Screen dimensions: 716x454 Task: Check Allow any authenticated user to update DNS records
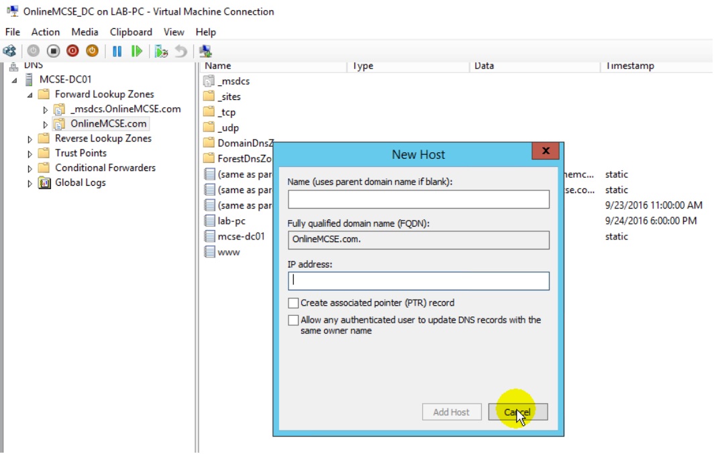(x=293, y=321)
